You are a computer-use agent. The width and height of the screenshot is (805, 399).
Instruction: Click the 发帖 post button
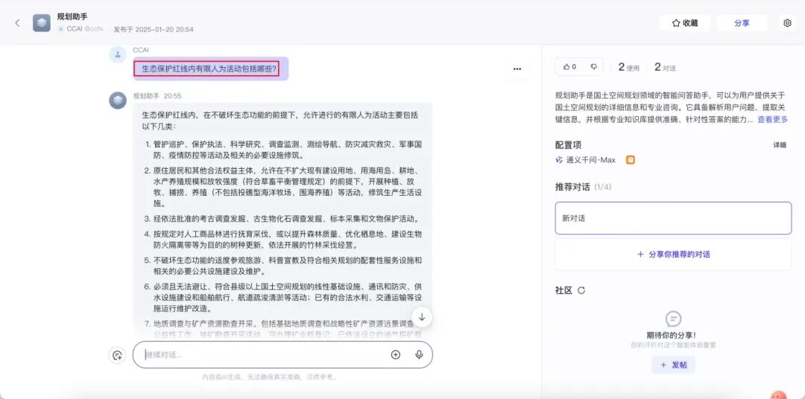coord(673,365)
